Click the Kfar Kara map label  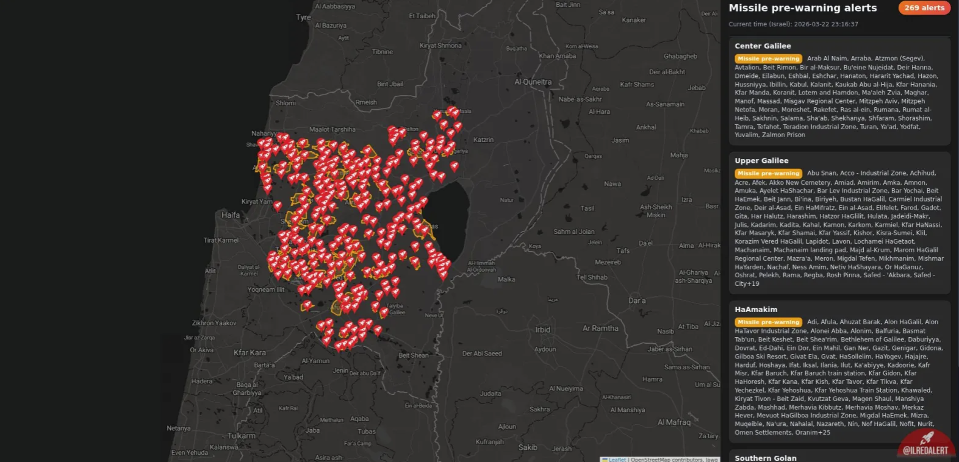tap(250, 352)
